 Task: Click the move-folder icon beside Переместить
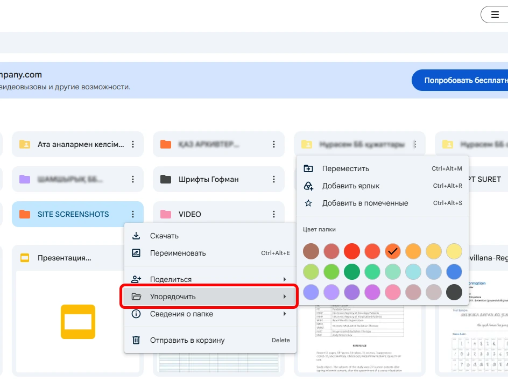pos(308,168)
